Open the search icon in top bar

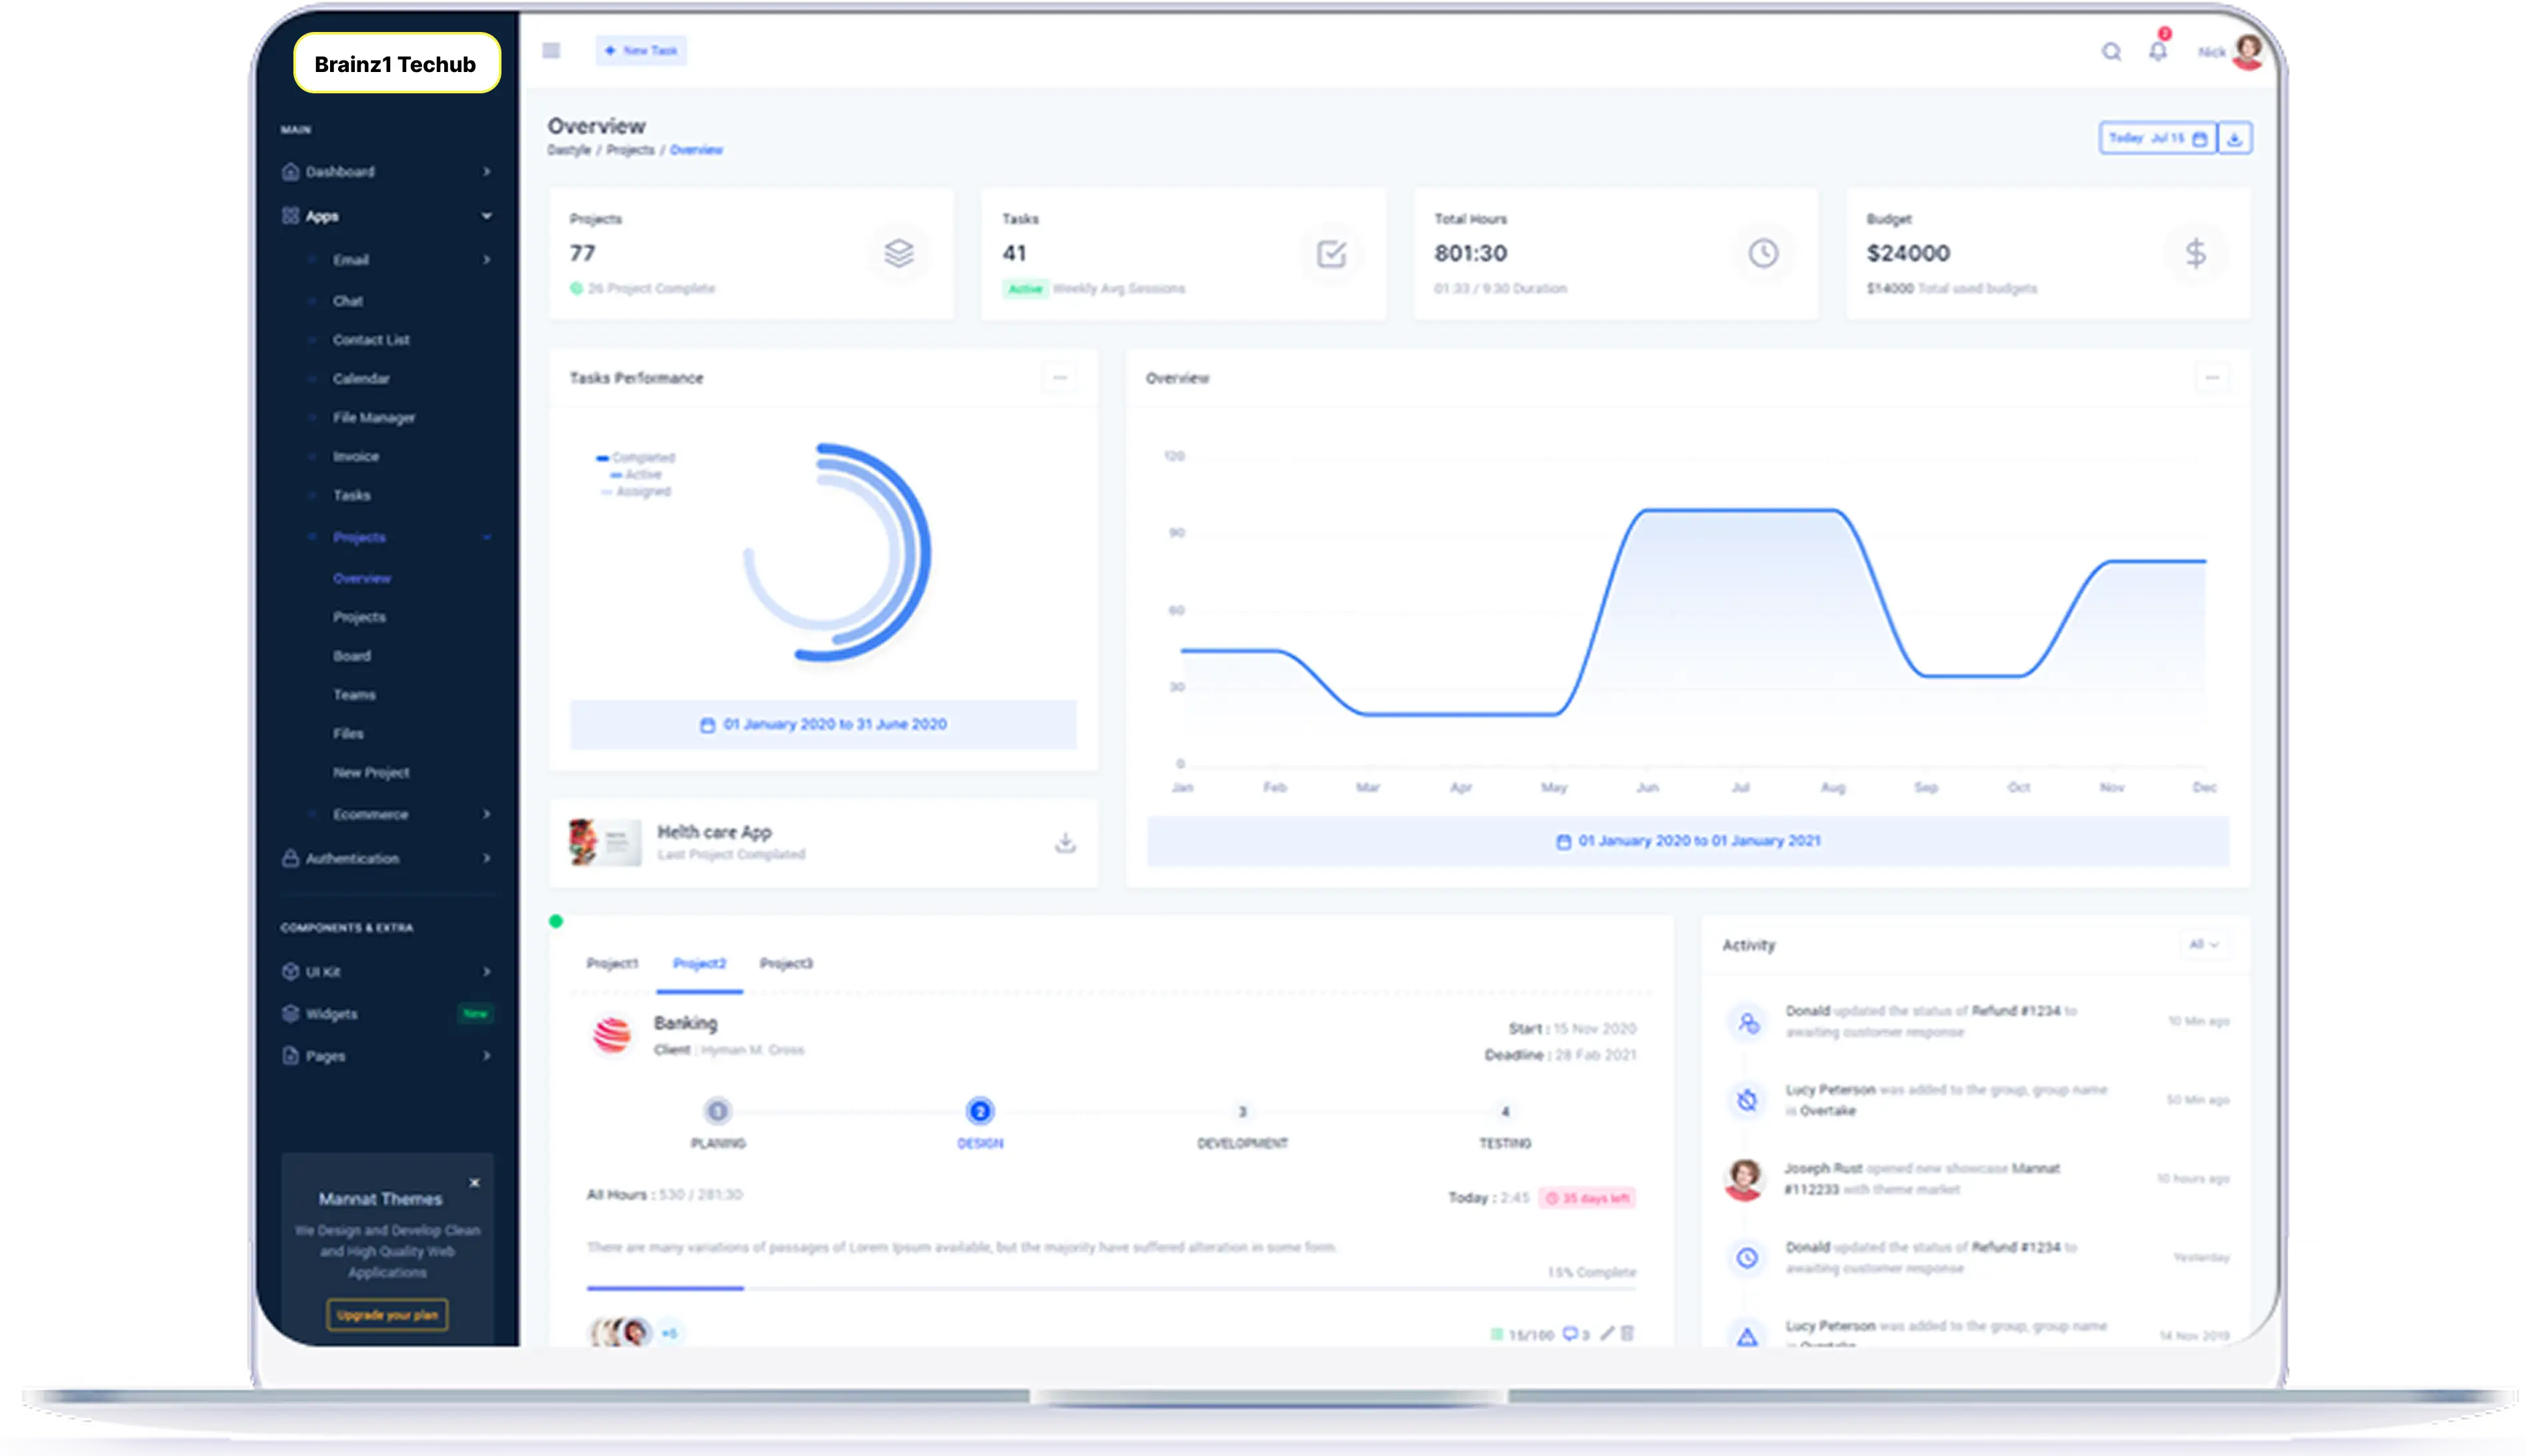(2110, 53)
